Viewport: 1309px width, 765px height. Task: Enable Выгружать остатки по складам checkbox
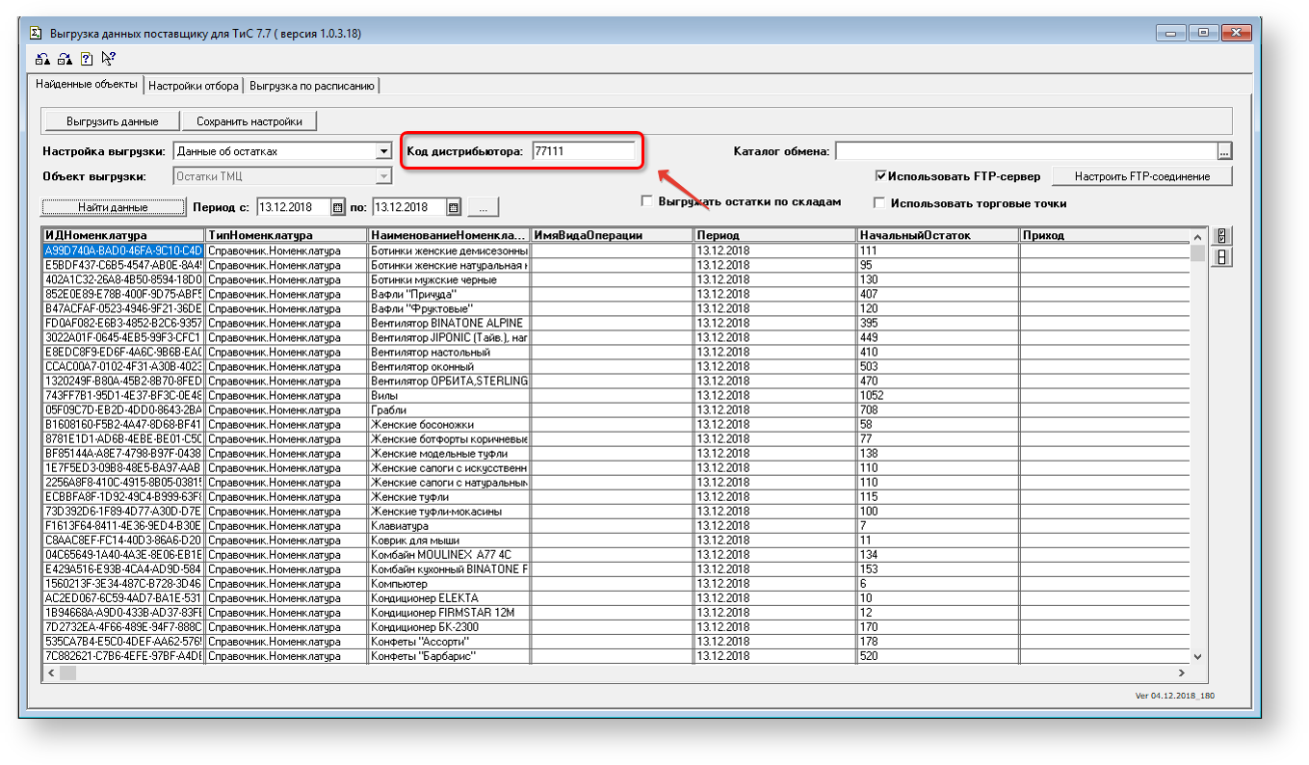point(647,202)
